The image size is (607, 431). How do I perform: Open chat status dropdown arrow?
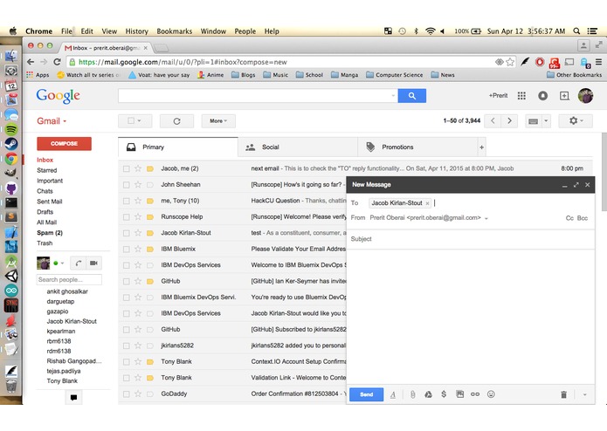click(x=62, y=263)
